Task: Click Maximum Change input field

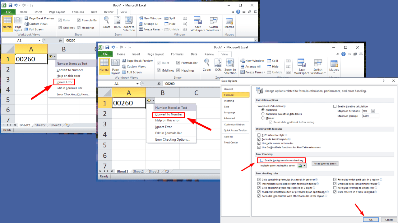Action: coord(370,116)
